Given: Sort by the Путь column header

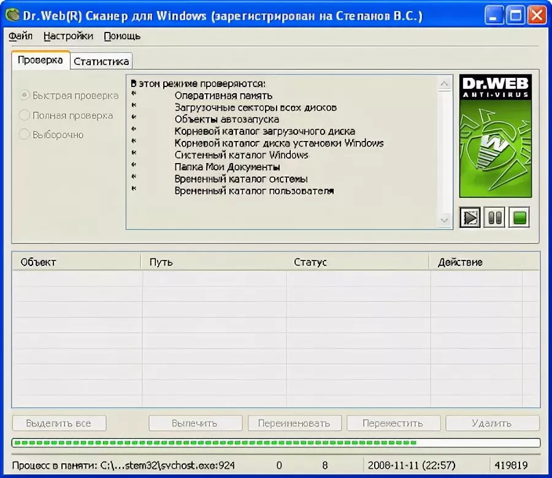Looking at the screenshot, I should coord(213,262).
